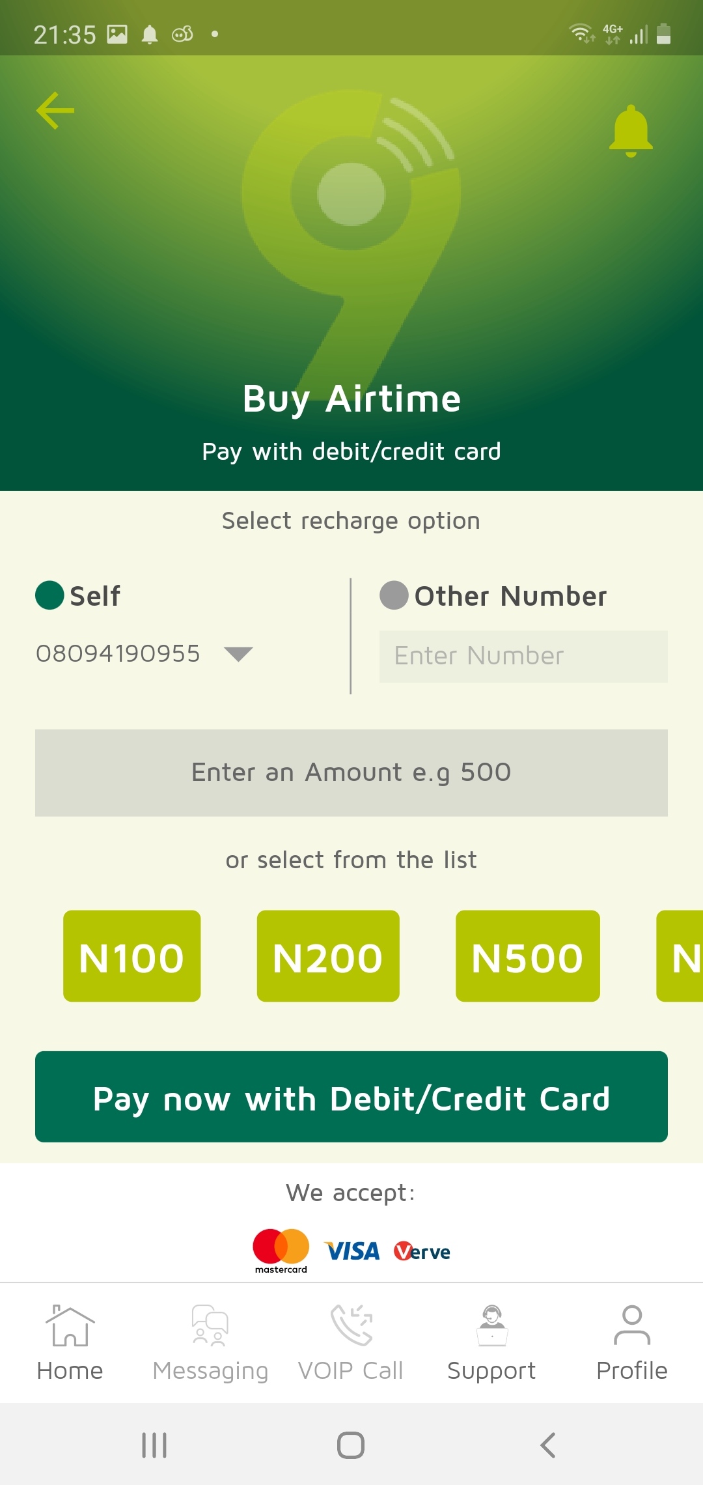Choose the N200 airtime amount

[x=328, y=956]
